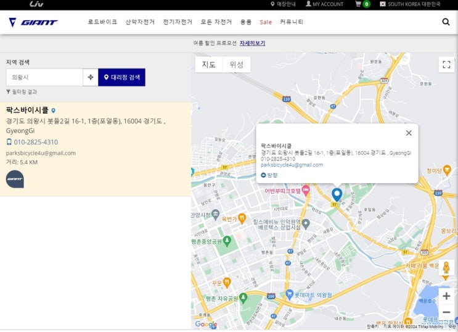Image resolution: width=458 pixels, height=332 pixels.
Task: Click the 롯데마트 의왕점 shopping marker
Action: 290,294
